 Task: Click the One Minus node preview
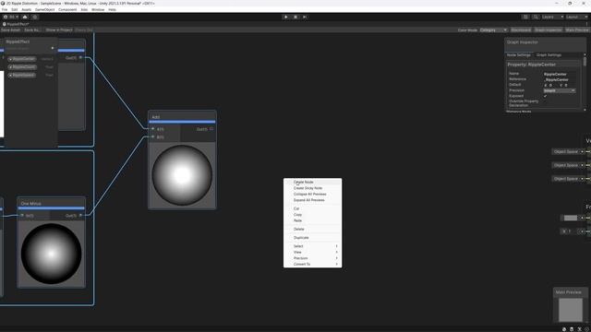(52, 254)
